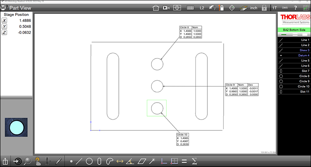Switch the L2 magnification level
This screenshot has height=167, width=311.
202,8
